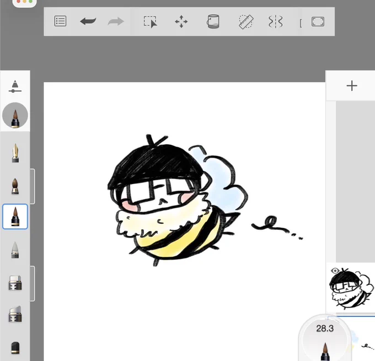Open brush settings slider icon
Screen dimensions: 375x361
click(15, 87)
